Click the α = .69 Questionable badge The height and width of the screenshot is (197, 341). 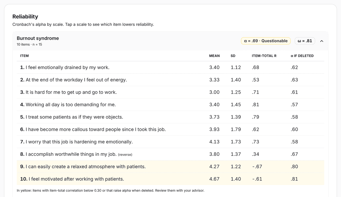pyautogui.click(x=266, y=41)
